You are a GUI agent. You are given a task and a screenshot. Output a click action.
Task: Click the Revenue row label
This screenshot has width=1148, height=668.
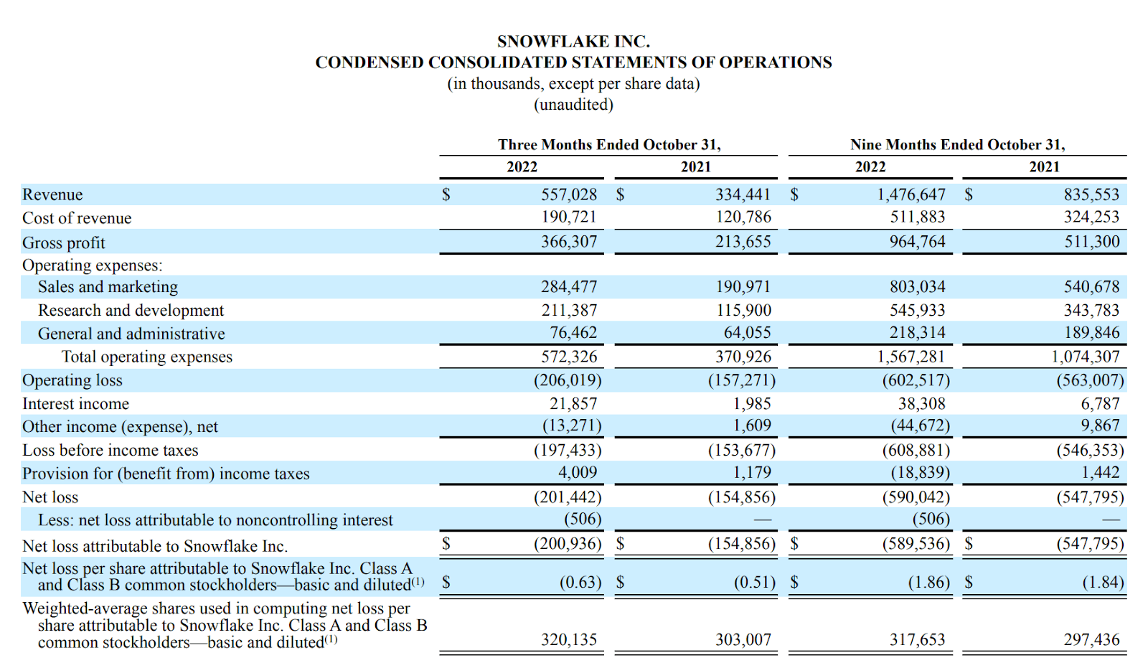[52, 194]
